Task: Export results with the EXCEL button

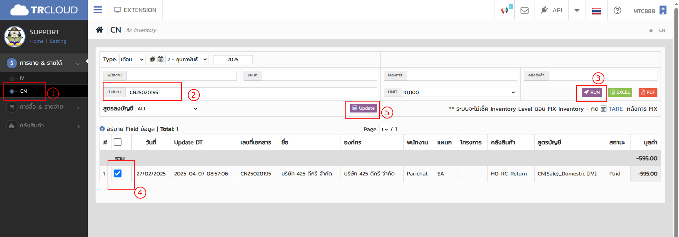Action: [620, 92]
